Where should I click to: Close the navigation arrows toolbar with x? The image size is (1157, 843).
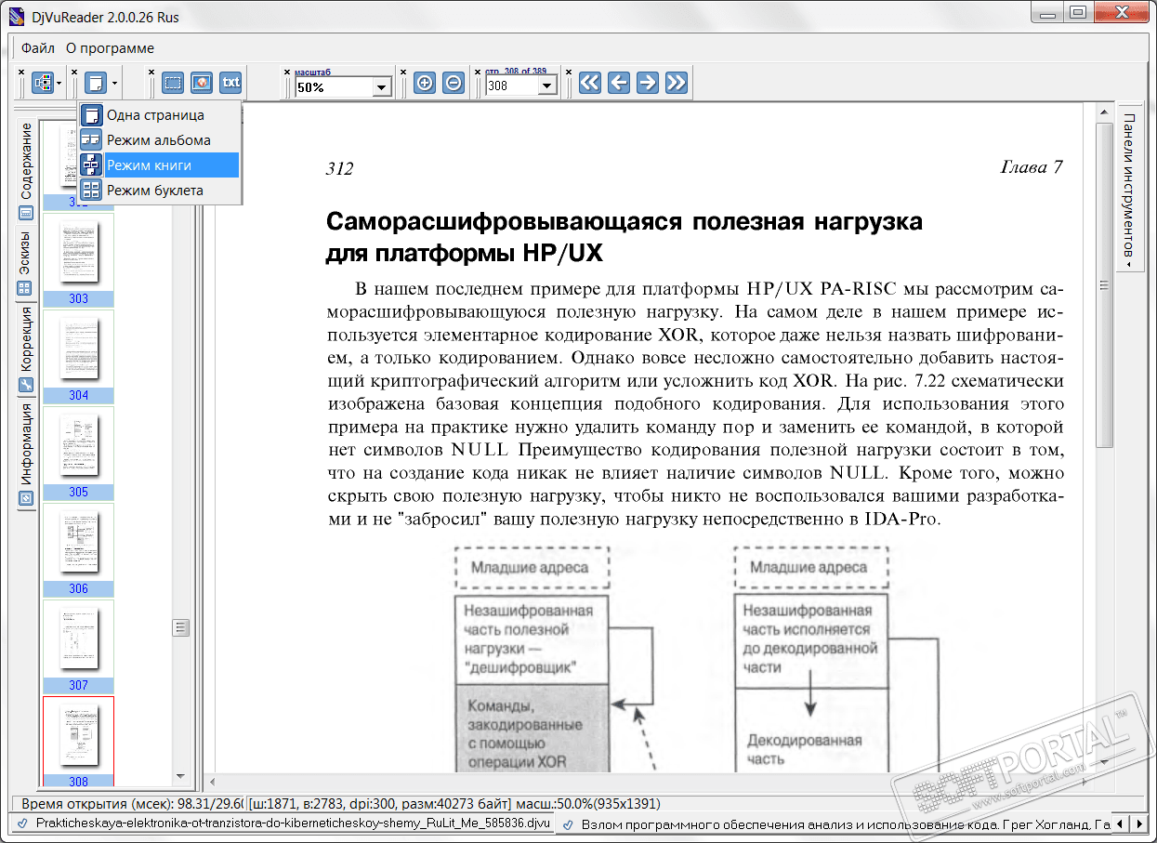click(x=569, y=71)
